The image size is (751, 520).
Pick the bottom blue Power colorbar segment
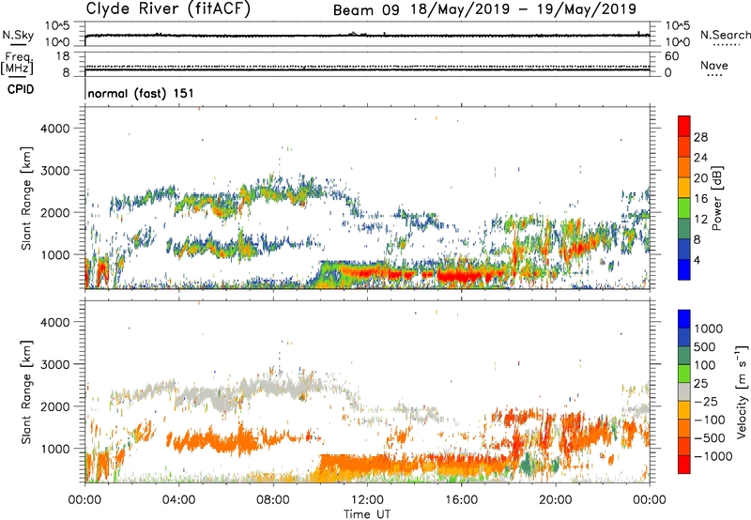(684, 269)
